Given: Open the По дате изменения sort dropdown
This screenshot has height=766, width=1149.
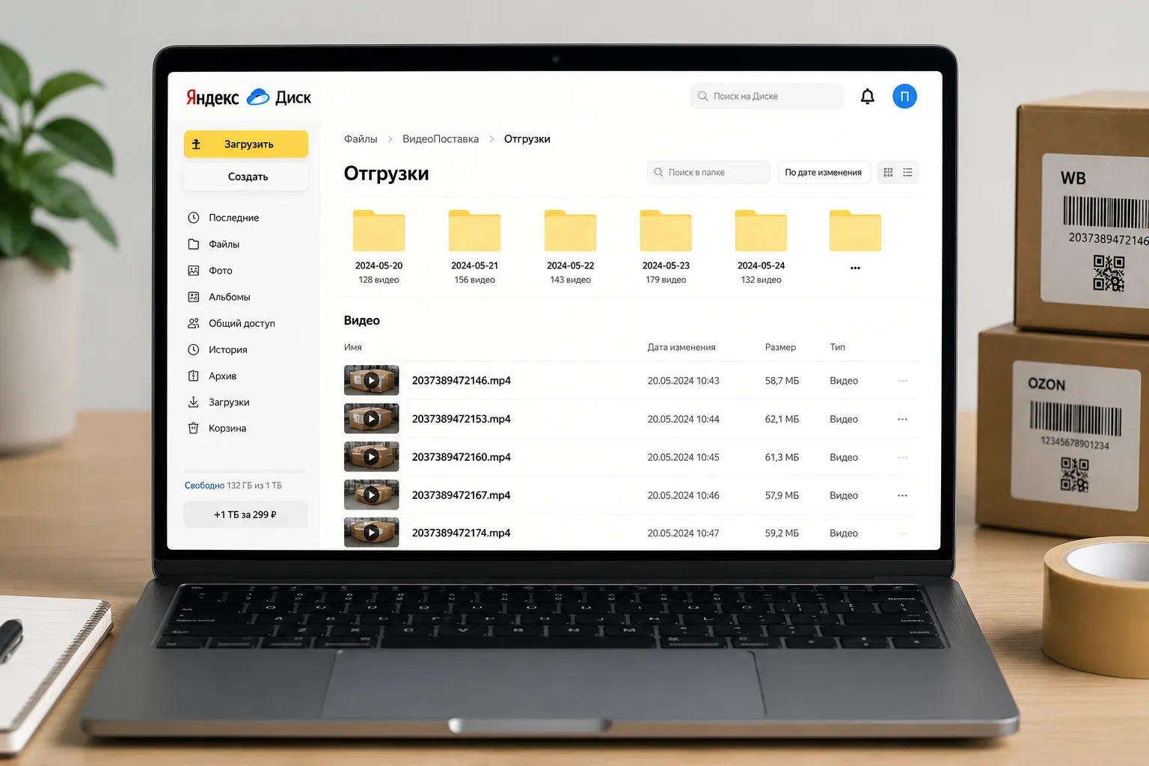Looking at the screenshot, I should 824,172.
